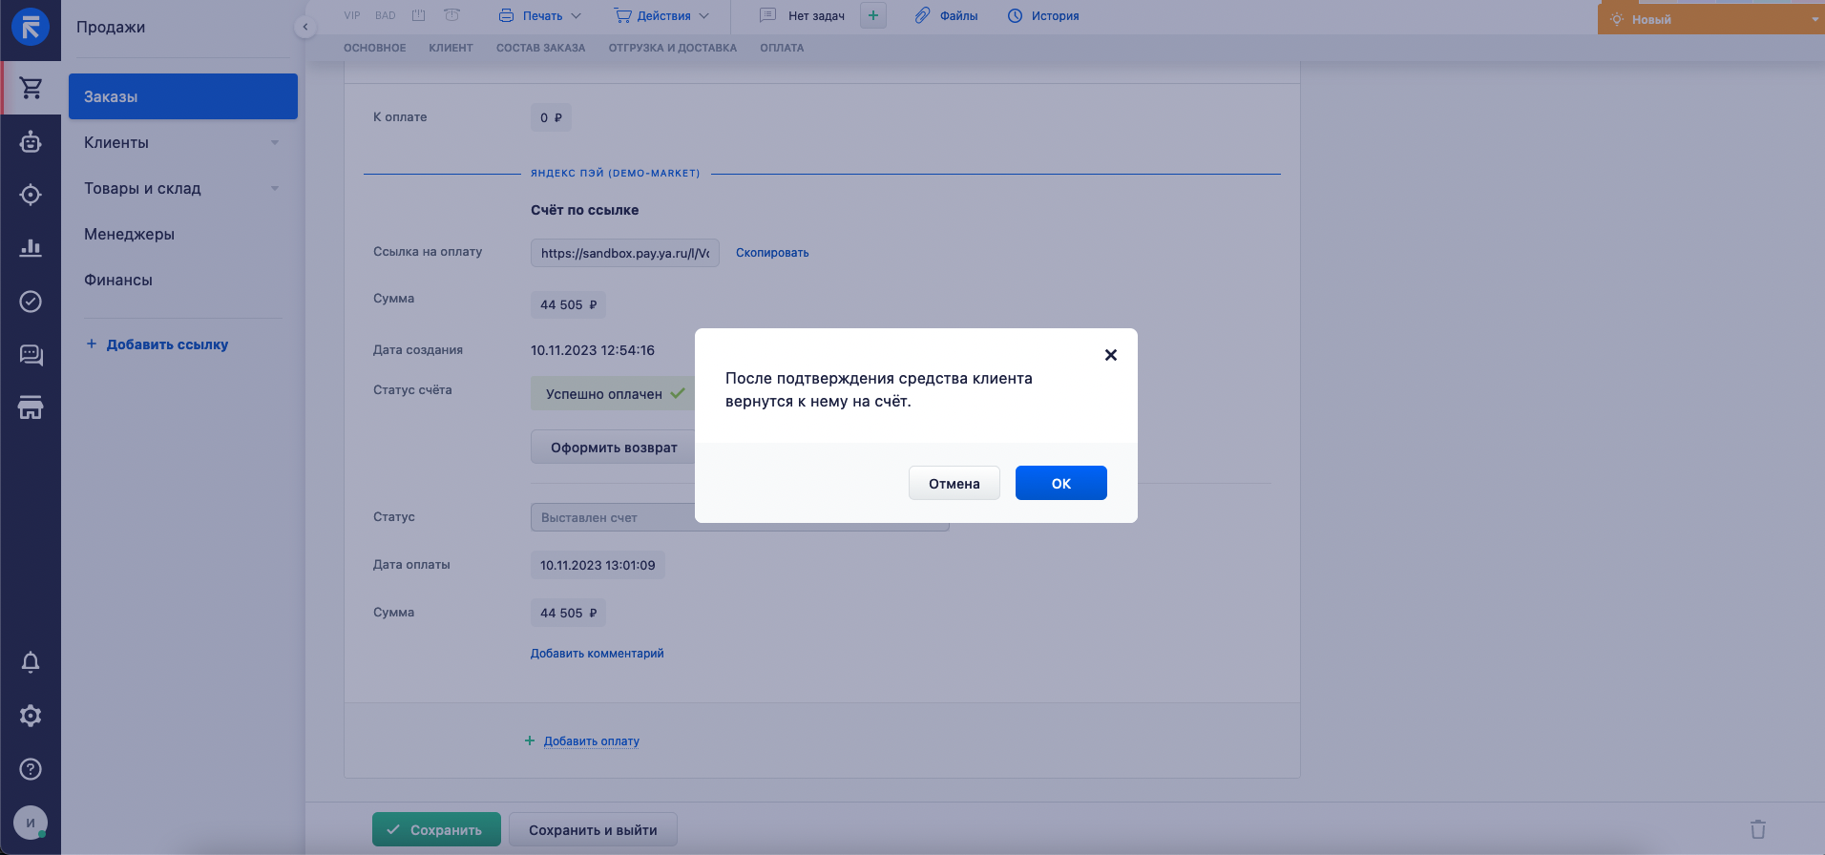Go to the Оплата tab
The height and width of the screenshot is (855, 1825).
[782, 48]
